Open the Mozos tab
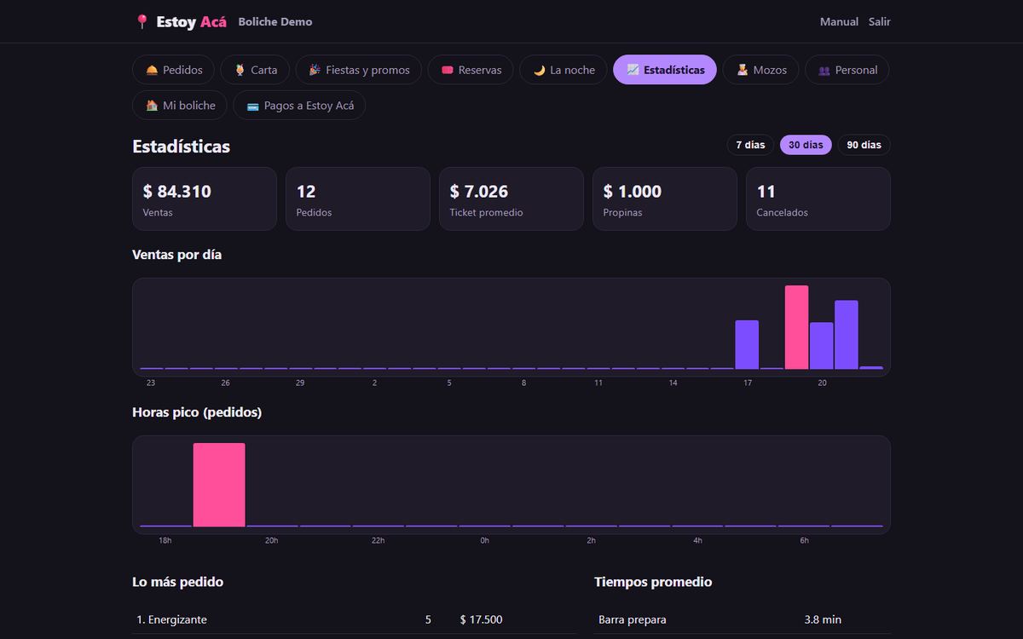This screenshot has height=639, width=1023. pyautogui.click(x=761, y=70)
